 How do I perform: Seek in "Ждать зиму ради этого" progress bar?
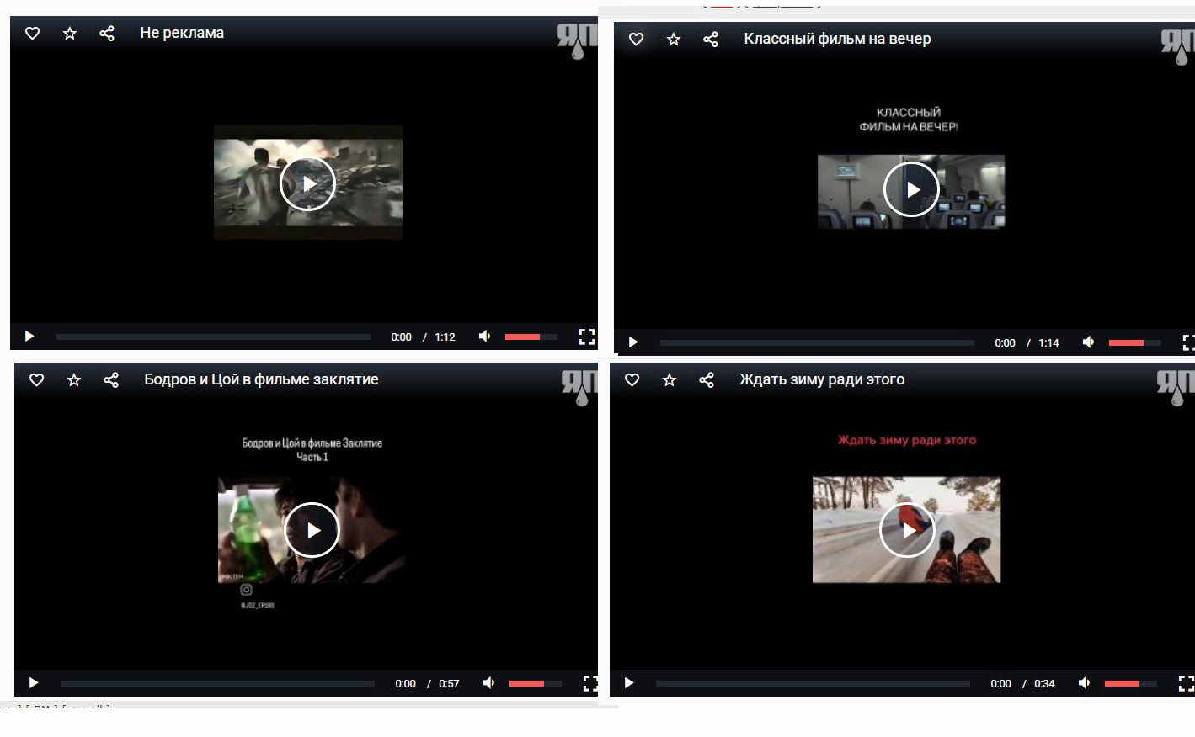pos(813,683)
